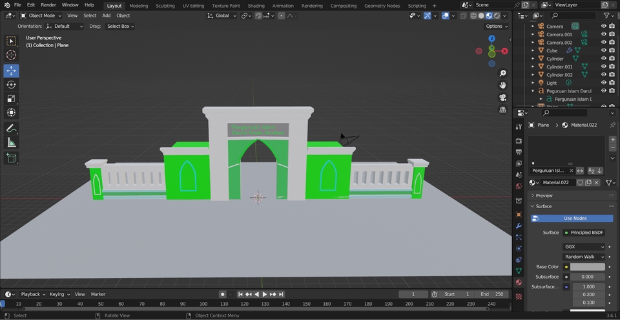Hide the Cube object with its eye icon
The image size is (620, 320).
pos(604,50)
